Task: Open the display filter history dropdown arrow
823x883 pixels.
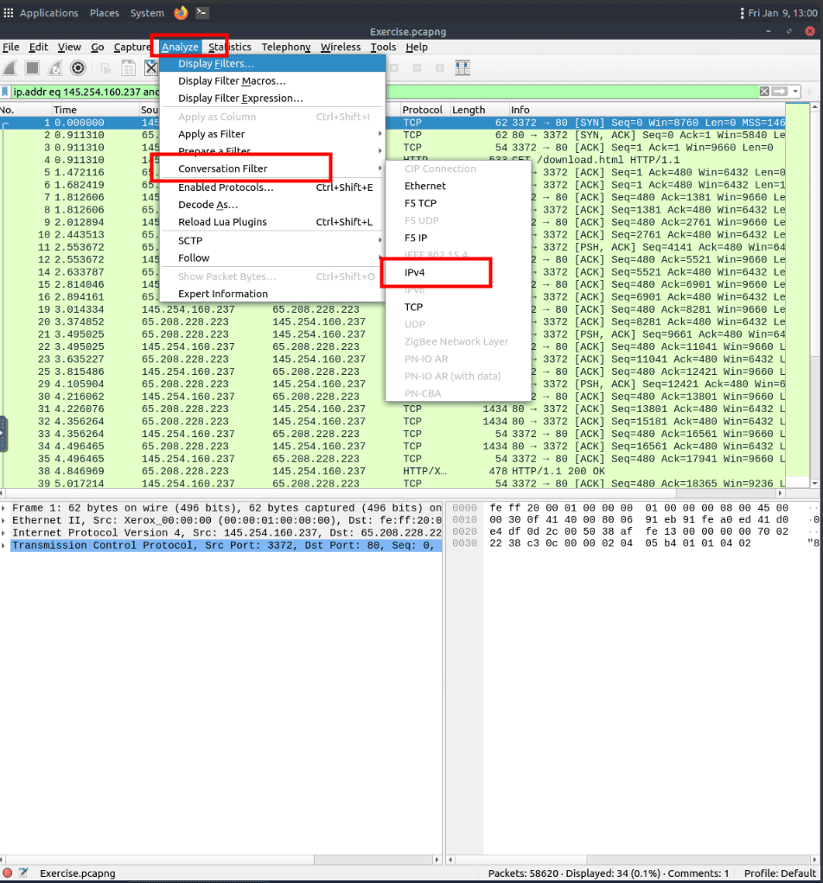Action: tap(795, 92)
